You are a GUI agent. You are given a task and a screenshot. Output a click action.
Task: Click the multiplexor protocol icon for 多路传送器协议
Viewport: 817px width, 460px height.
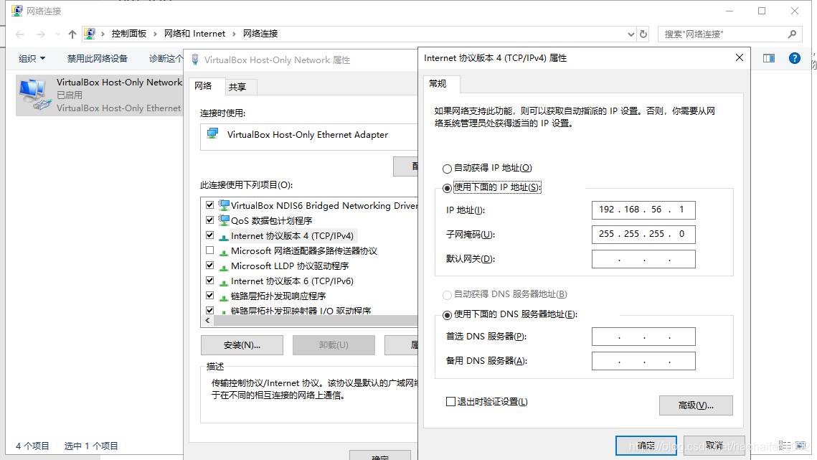click(x=224, y=251)
